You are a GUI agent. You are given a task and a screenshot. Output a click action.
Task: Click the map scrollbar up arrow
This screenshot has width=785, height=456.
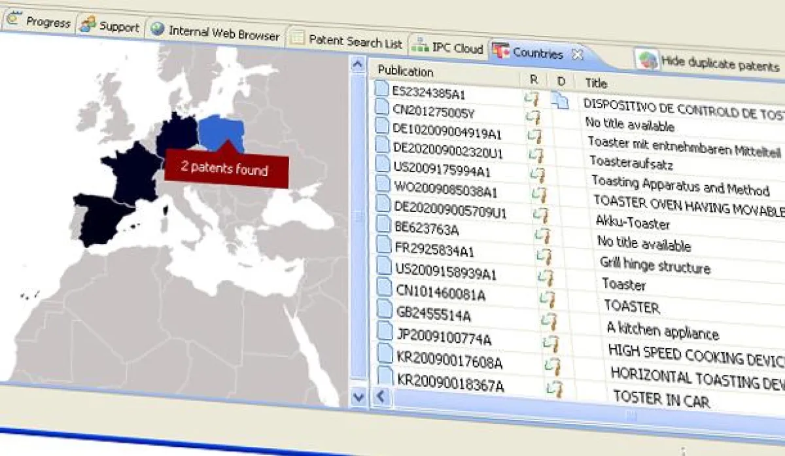pyautogui.click(x=357, y=64)
